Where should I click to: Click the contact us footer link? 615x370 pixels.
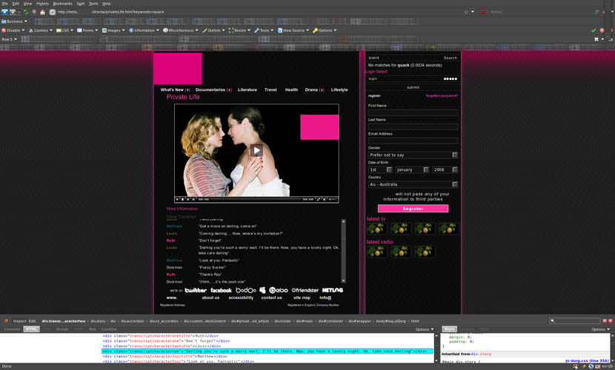[271, 298]
